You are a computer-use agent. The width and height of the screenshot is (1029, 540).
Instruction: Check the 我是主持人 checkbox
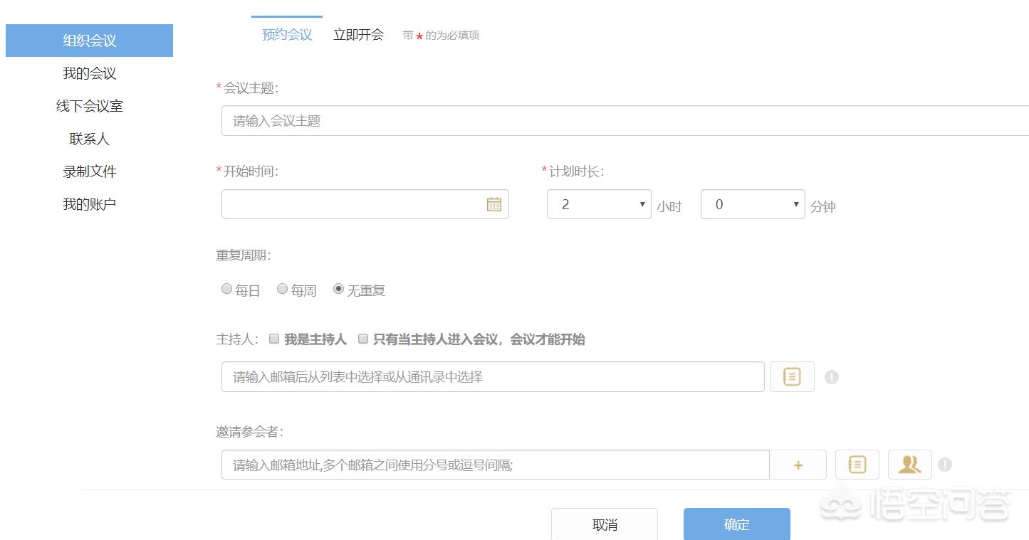point(273,339)
